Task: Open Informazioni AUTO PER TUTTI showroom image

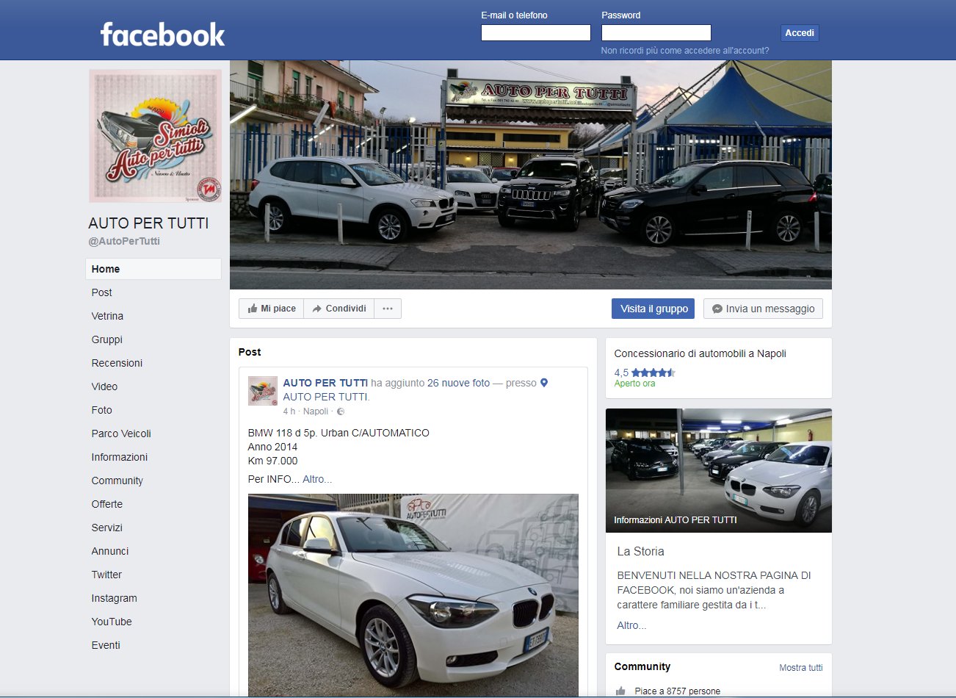Action: click(x=719, y=470)
